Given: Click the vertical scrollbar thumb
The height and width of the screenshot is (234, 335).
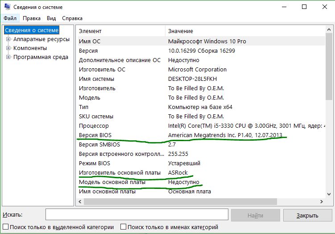Looking at the screenshot, I should click(329, 67).
